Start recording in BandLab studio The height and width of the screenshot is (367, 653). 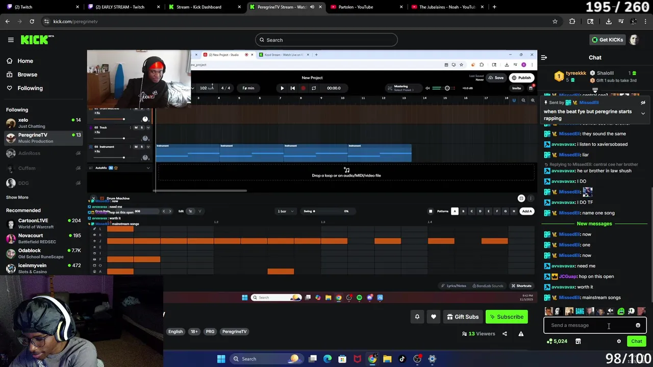(303, 88)
